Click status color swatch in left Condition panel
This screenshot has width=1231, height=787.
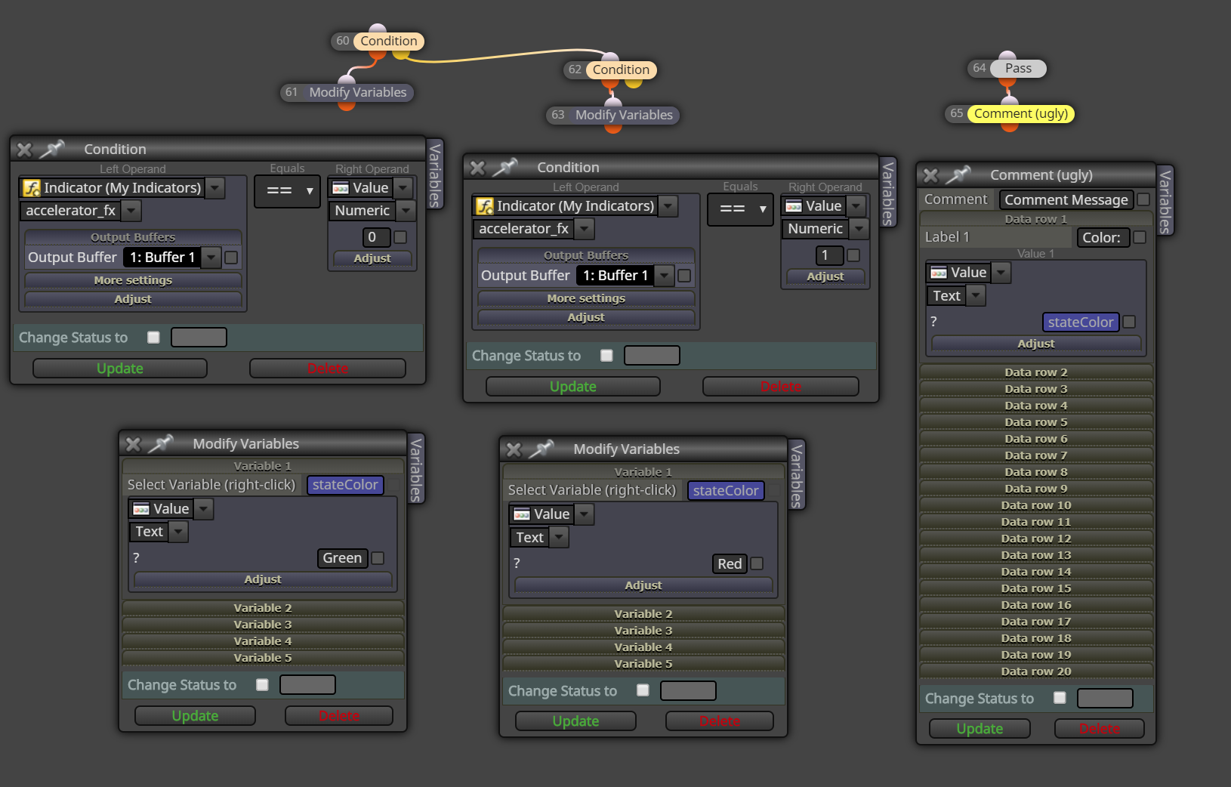[x=199, y=338]
